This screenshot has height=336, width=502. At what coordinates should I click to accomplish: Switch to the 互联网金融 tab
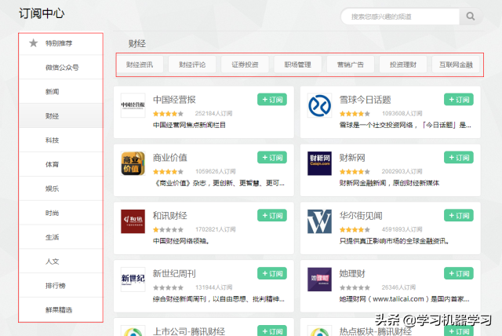[x=456, y=64]
